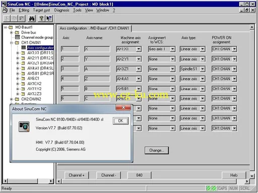
Task: Open Help topics question-mark icon
Action: [41, 18]
